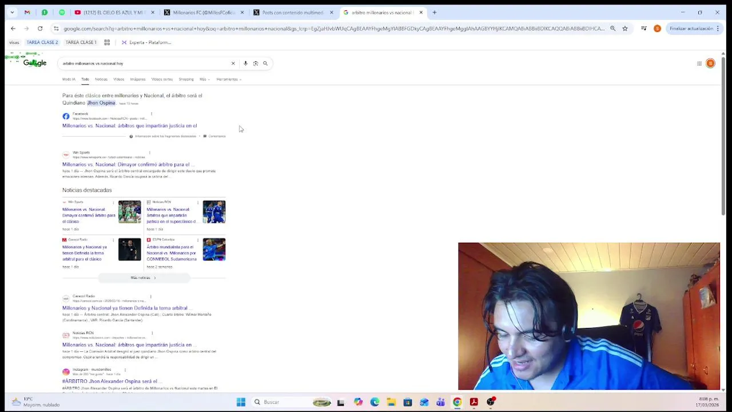Open Caracol Radio referee news thumbnail
The height and width of the screenshot is (412, 732).
point(129,249)
